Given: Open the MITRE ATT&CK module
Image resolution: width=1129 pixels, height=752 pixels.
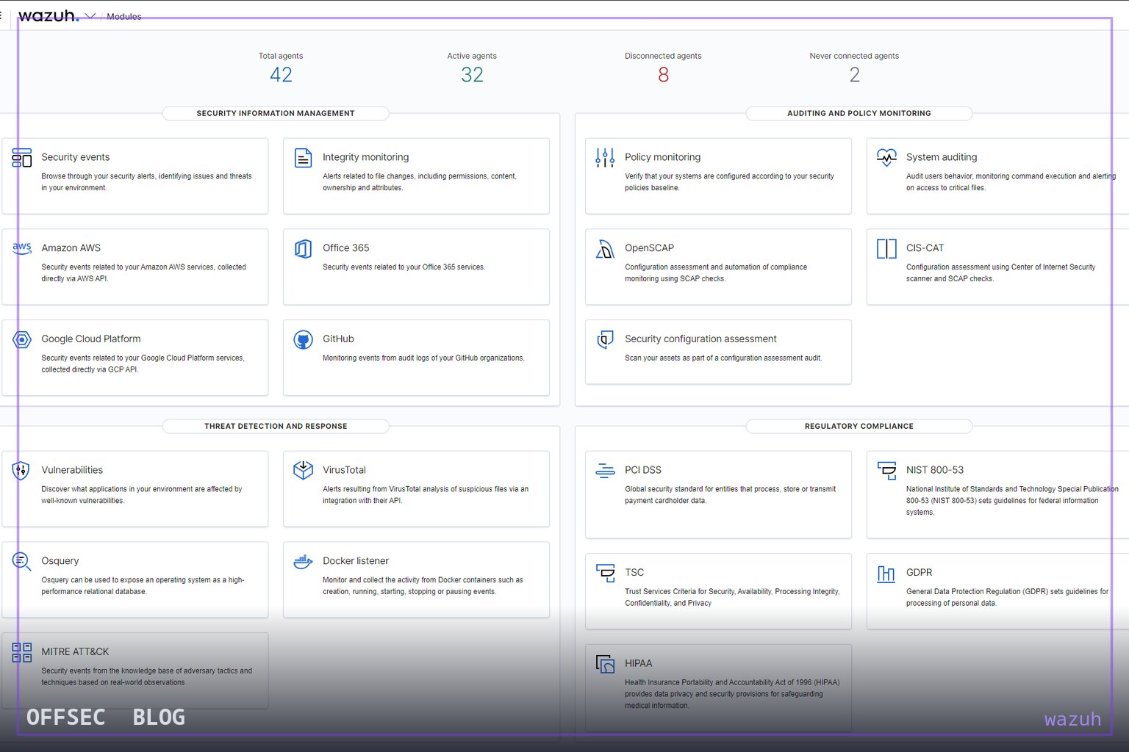Looking at the screenshot, I should point(135,670).
